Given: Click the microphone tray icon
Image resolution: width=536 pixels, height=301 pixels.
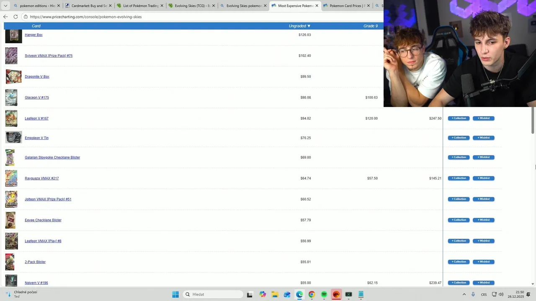Looking at the screenshot, I should coord(473,294).
